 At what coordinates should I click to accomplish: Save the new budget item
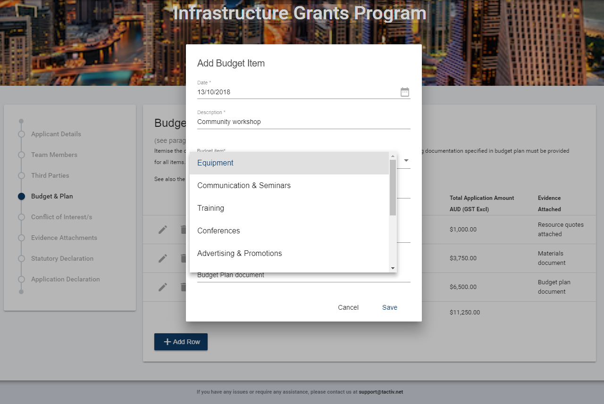389,307
